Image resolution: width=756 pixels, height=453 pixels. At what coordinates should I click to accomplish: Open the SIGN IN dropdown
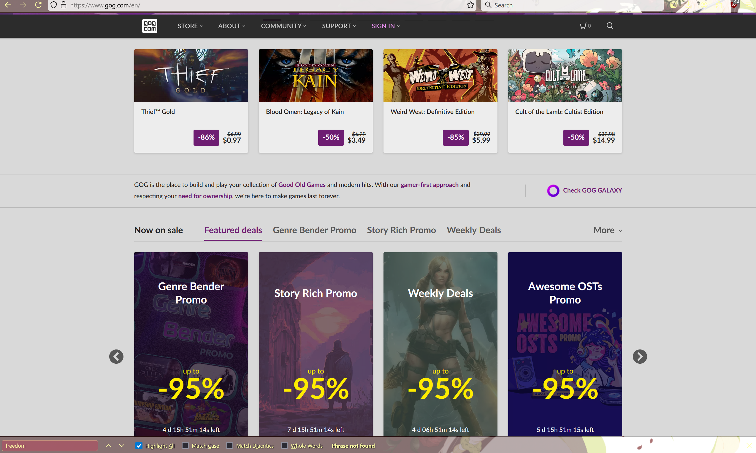pyautogui.click(x=385, y=26)
